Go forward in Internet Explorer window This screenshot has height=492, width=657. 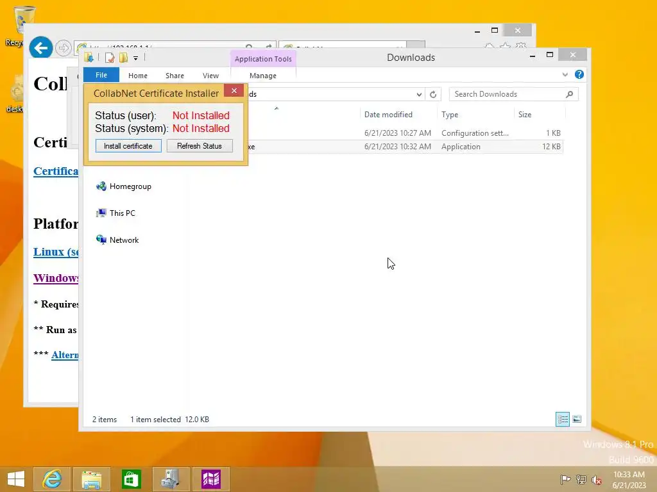pyautogui.click(x=64, y=48)
